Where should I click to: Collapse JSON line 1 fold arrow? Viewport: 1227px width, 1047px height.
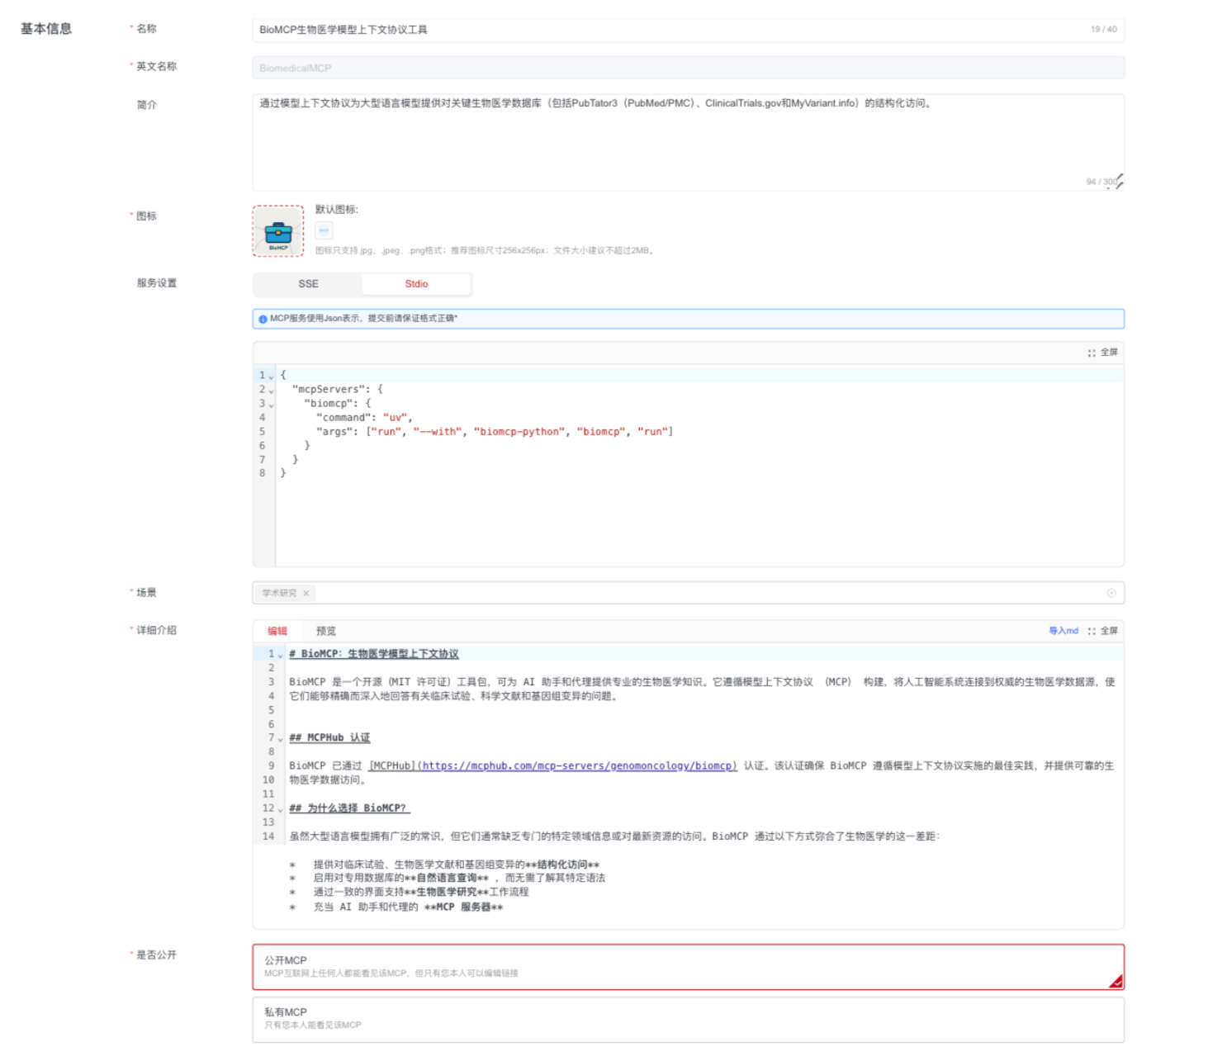coord(271,377)
